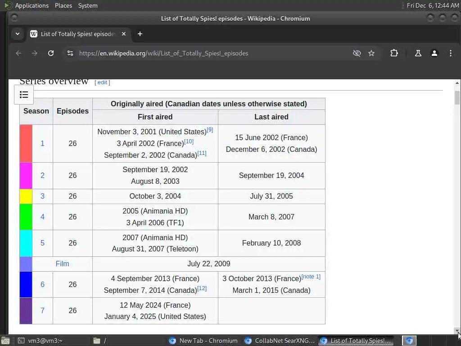The width and height of the screenshot is (461, 346).
Task: Toggle the Wikipedia table of contents
Action: pyautogui.click(x=24, y=95)
